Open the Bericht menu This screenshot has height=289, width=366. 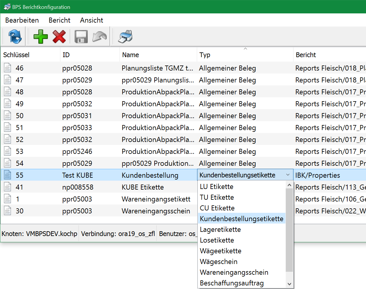coord(59,20)
